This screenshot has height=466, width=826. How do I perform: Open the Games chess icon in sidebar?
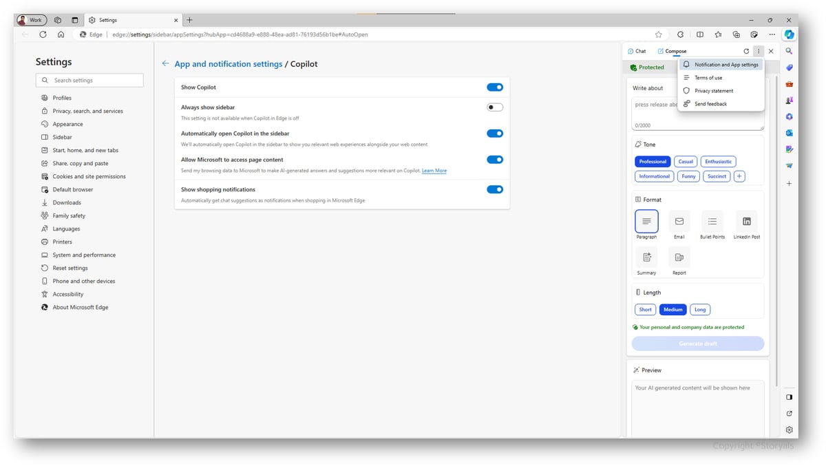pos(789,100)
